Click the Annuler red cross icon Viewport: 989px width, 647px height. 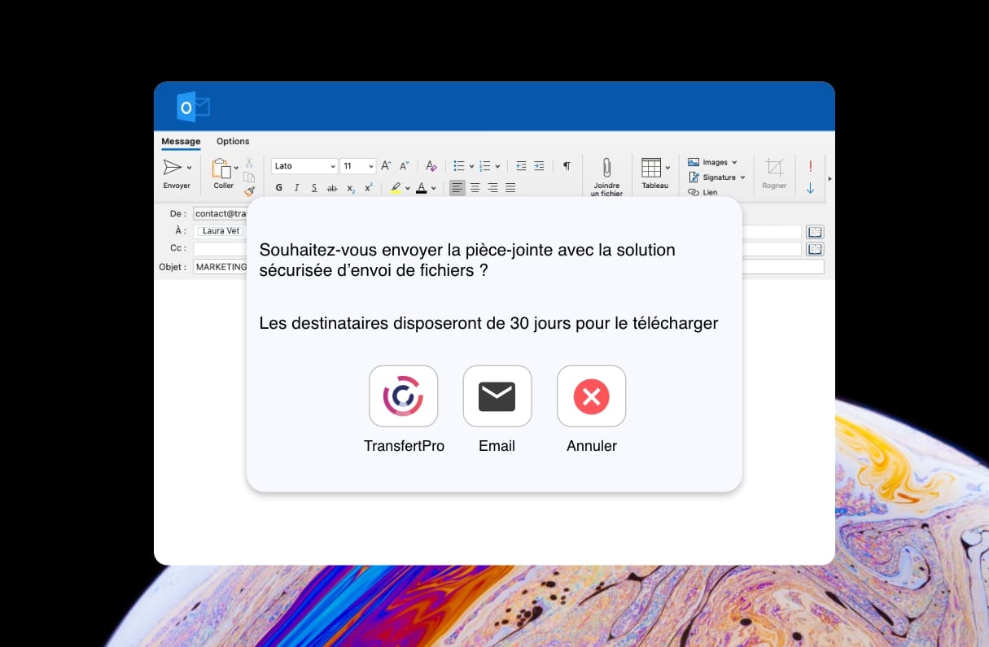pos(591,396)
